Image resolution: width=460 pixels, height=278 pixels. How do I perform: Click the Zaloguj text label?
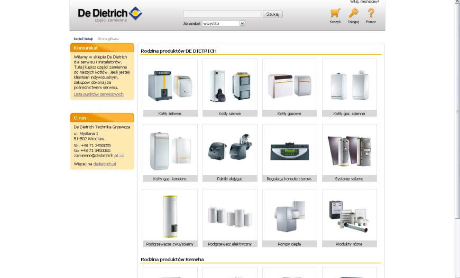[353, 22]
